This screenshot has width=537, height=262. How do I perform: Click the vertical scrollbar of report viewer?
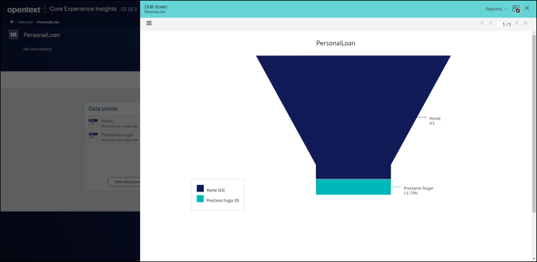pos(534,123)
